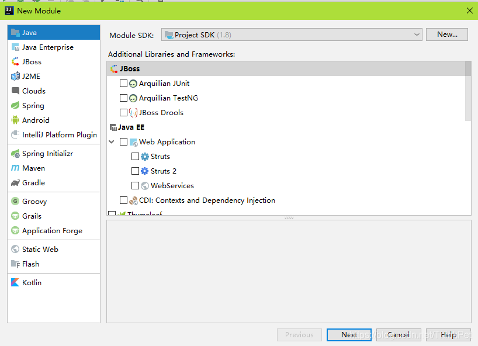Click the Next button
This screenshot has height=346, width=478.
(x=349, y=335)
